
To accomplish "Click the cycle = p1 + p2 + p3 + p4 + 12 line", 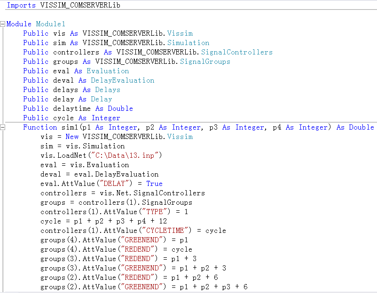I will [x=103, y=221].
